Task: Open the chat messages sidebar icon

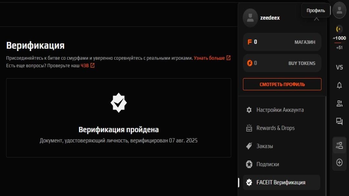Action: (x=339, y=121)
